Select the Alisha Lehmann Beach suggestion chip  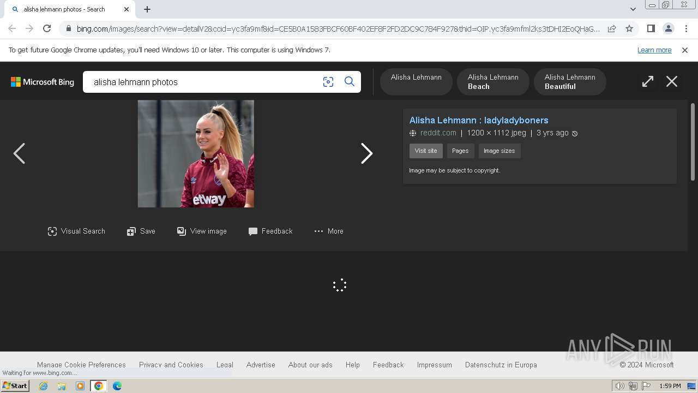click(x=493, y=82)
